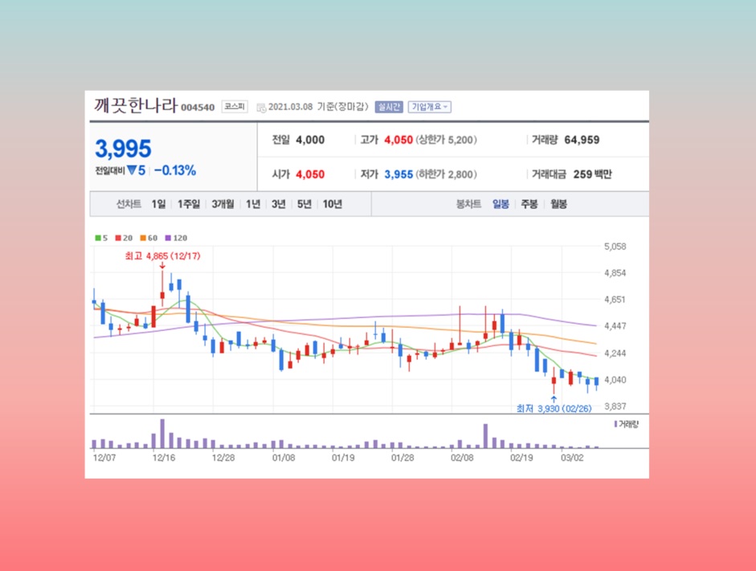This screenshot has width=756, height=571.
Task: Open the 기업개요 dropdown
Action: tap(430, 107)
